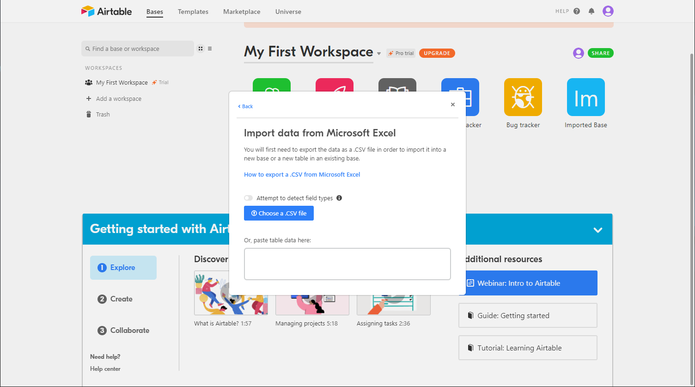
Task: Switch to grid view of bases
Action: coord(201,49)
